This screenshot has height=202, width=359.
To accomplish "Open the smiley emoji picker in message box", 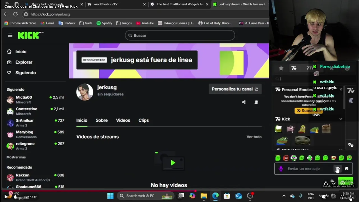I will [347, 169].
